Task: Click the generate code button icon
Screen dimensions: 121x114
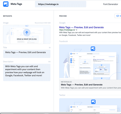Action: pos(118,16)
